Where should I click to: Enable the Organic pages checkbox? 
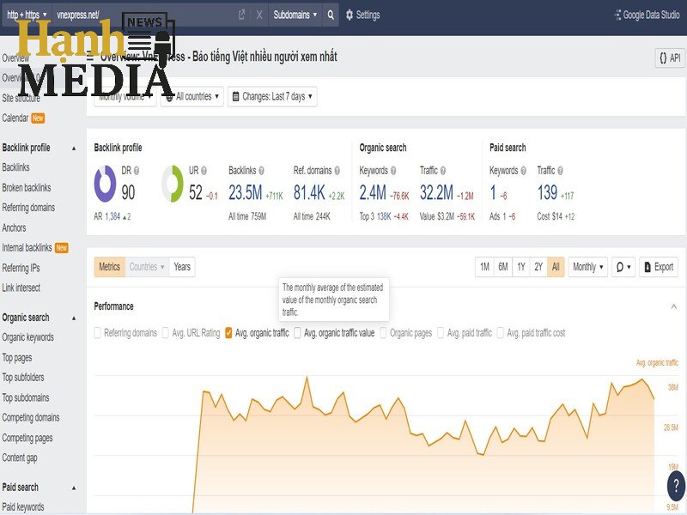coord(383,333)
